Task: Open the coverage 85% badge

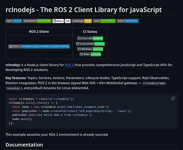Action: pyautogui.click(x=81, y=21)
